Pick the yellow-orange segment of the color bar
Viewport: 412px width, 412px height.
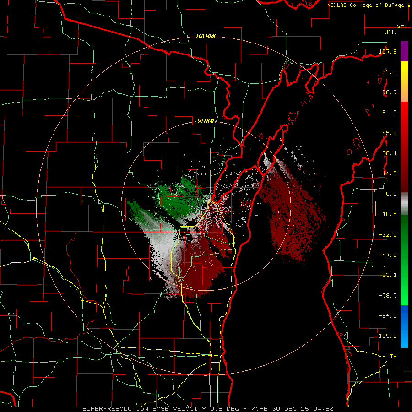tap(404, 81)
